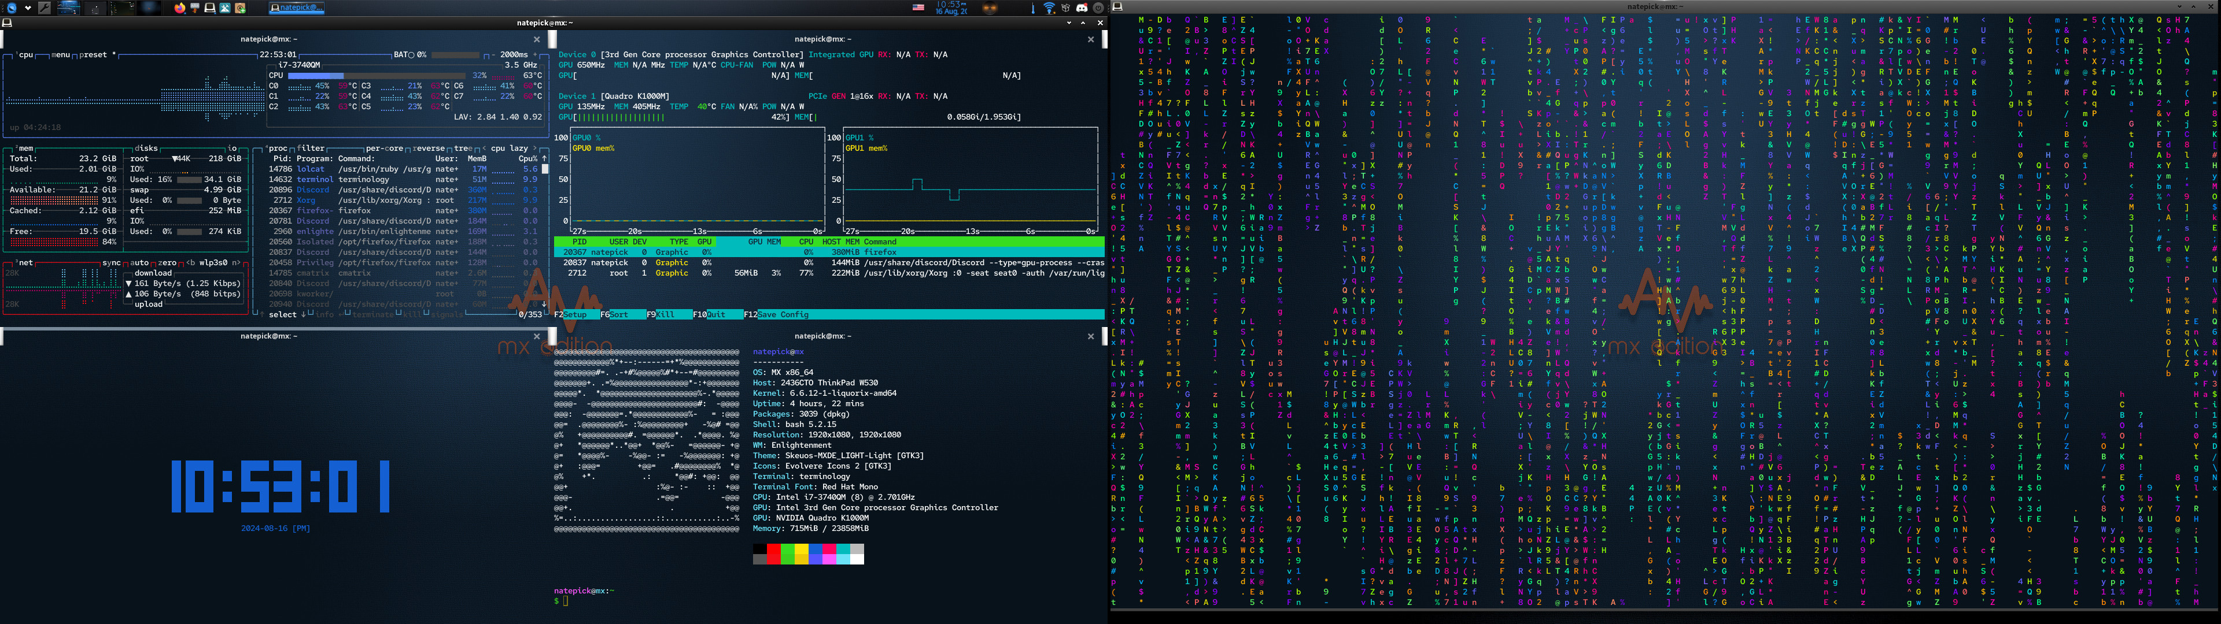
Task: Click the downward chevron next to start menu
Action: pyautogui.click(x=28, y=8)
